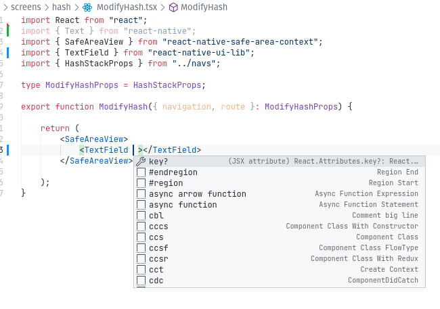Click the 'ModifyHashProps' type name declaration
Image resolution: width=440 pixels, height=309 pixels.
[x=82, y=85]
